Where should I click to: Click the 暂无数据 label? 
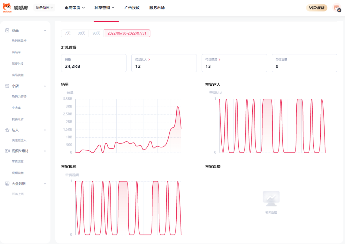271,212
